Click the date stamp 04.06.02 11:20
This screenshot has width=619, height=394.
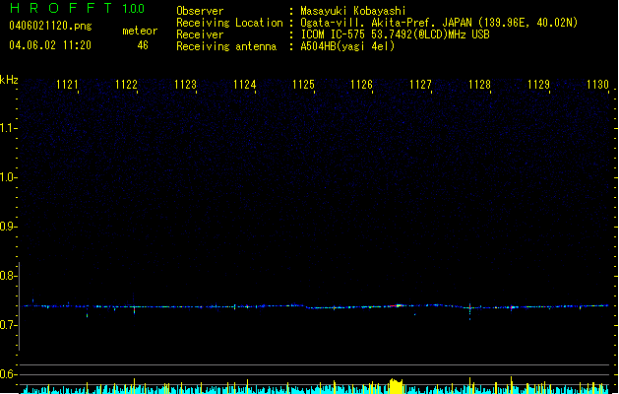tap(50, 45)
